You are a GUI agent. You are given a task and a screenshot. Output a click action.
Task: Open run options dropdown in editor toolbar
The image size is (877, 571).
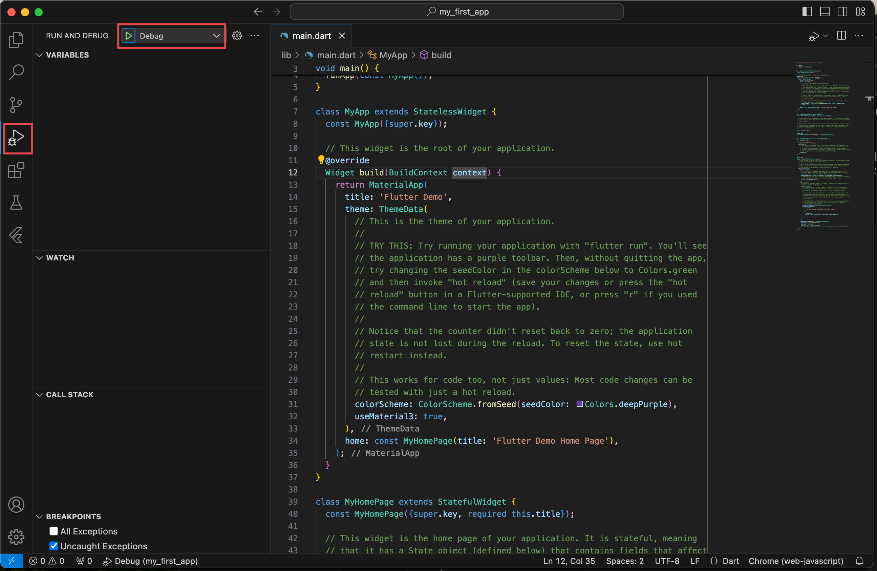pyautogui.click(x=826, y=36)
